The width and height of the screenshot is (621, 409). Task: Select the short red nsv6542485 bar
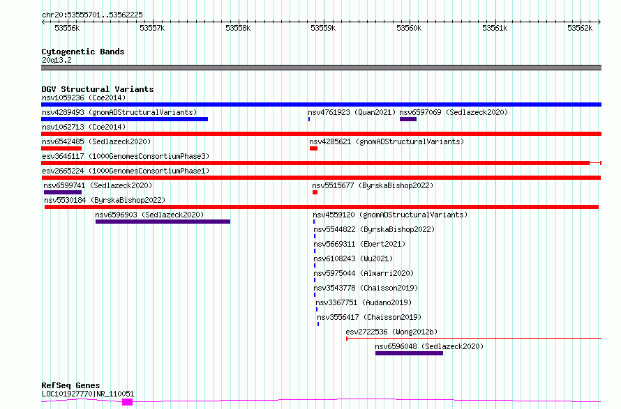coord(61,148)
